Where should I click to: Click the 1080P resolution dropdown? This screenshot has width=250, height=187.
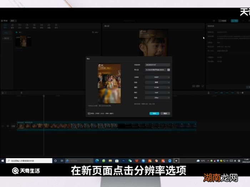(157, 77)
